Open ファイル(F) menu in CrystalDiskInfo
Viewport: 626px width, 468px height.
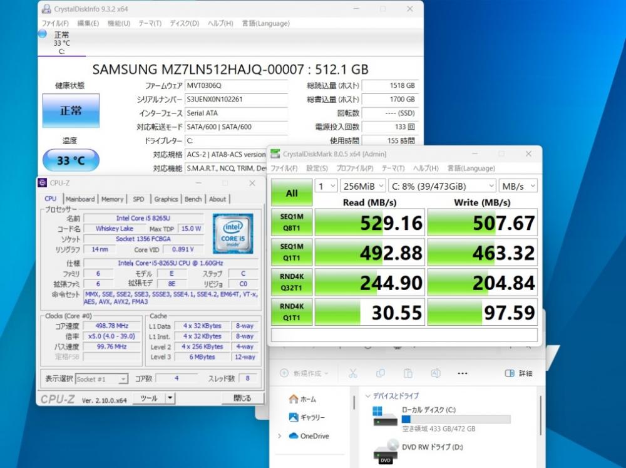55,23
